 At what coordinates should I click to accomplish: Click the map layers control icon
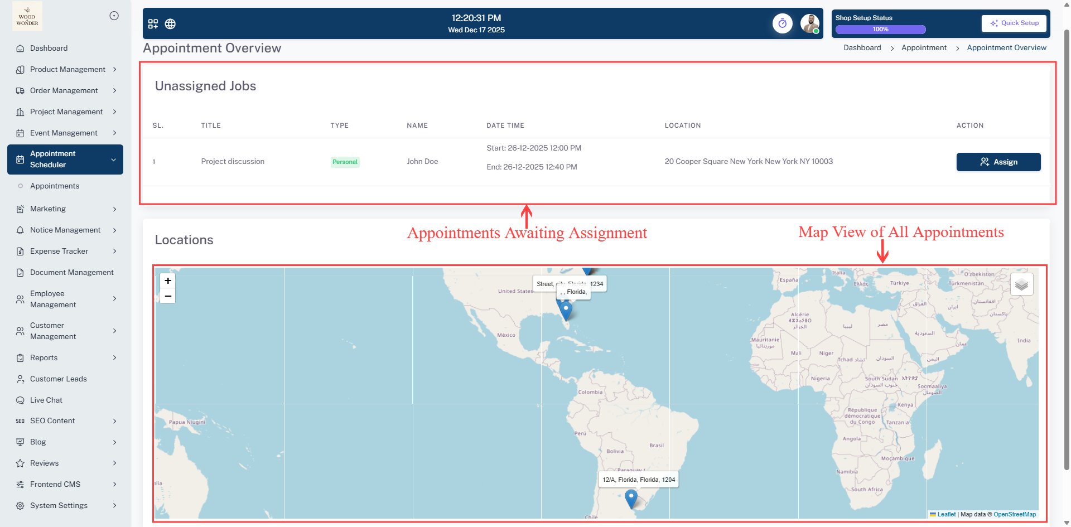[x=1021, y=284]
